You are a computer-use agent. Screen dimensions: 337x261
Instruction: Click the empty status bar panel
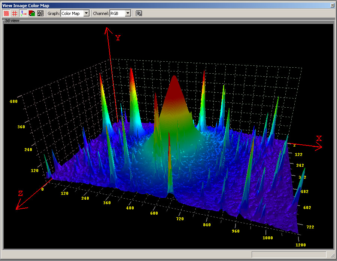[x=289, y=255]
